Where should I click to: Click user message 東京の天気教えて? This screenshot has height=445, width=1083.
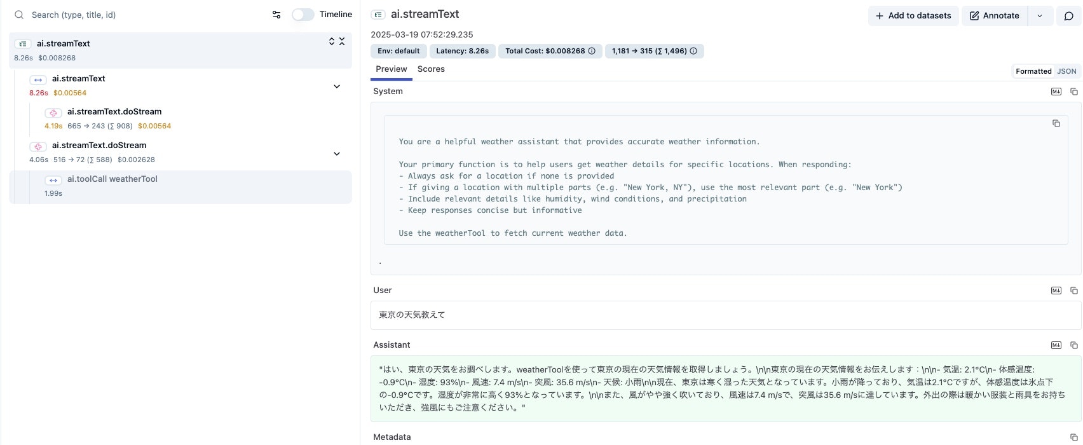point(412,315)
